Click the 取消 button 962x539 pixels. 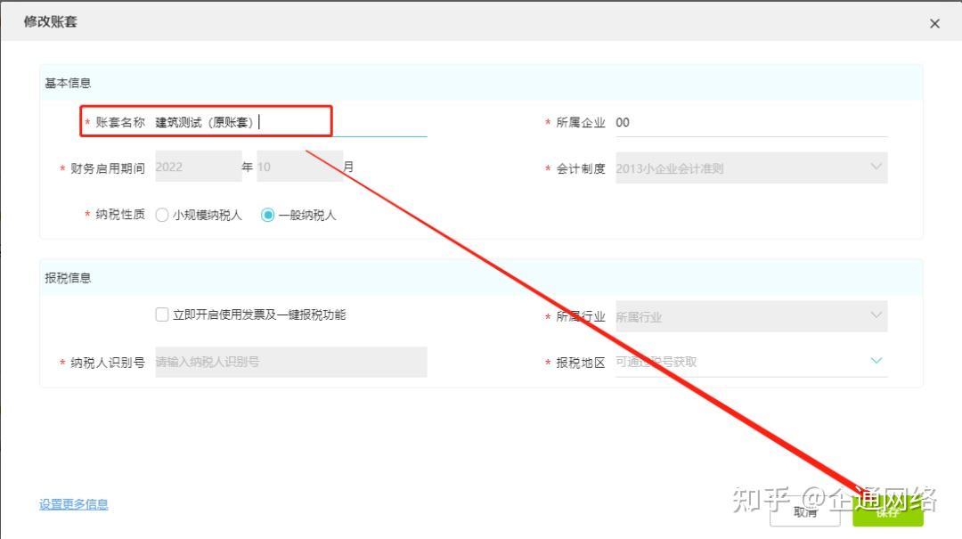pos(805,511)
